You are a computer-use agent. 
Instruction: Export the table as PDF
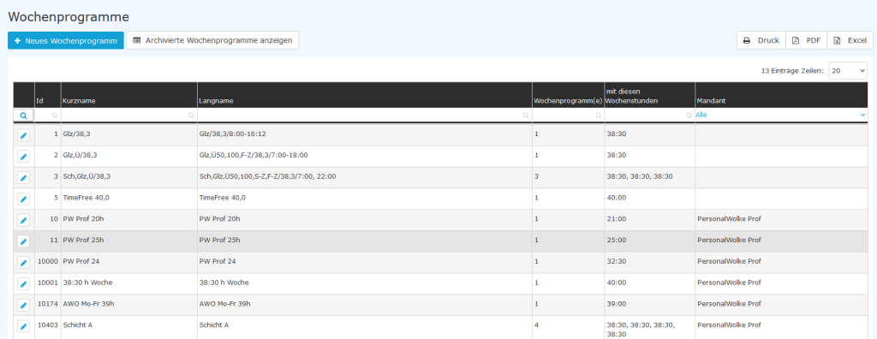[807, 40]
